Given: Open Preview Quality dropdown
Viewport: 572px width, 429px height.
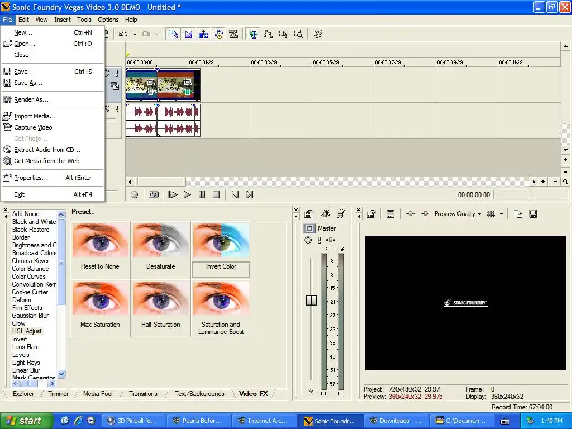Looking at the screenshot, I should [457, 214].
